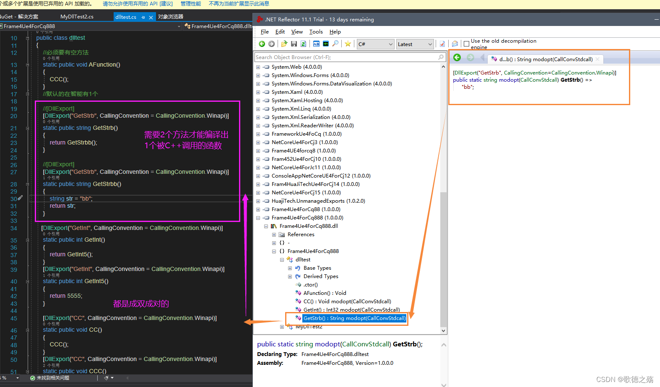Expand the Base Types node
The image size is (660, 387).
coord(290,268)
